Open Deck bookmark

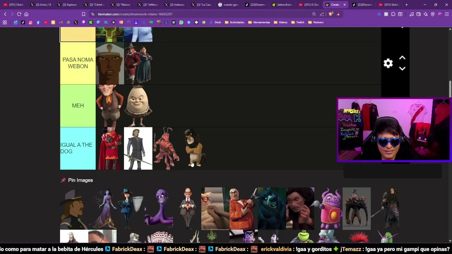(215, 22)
